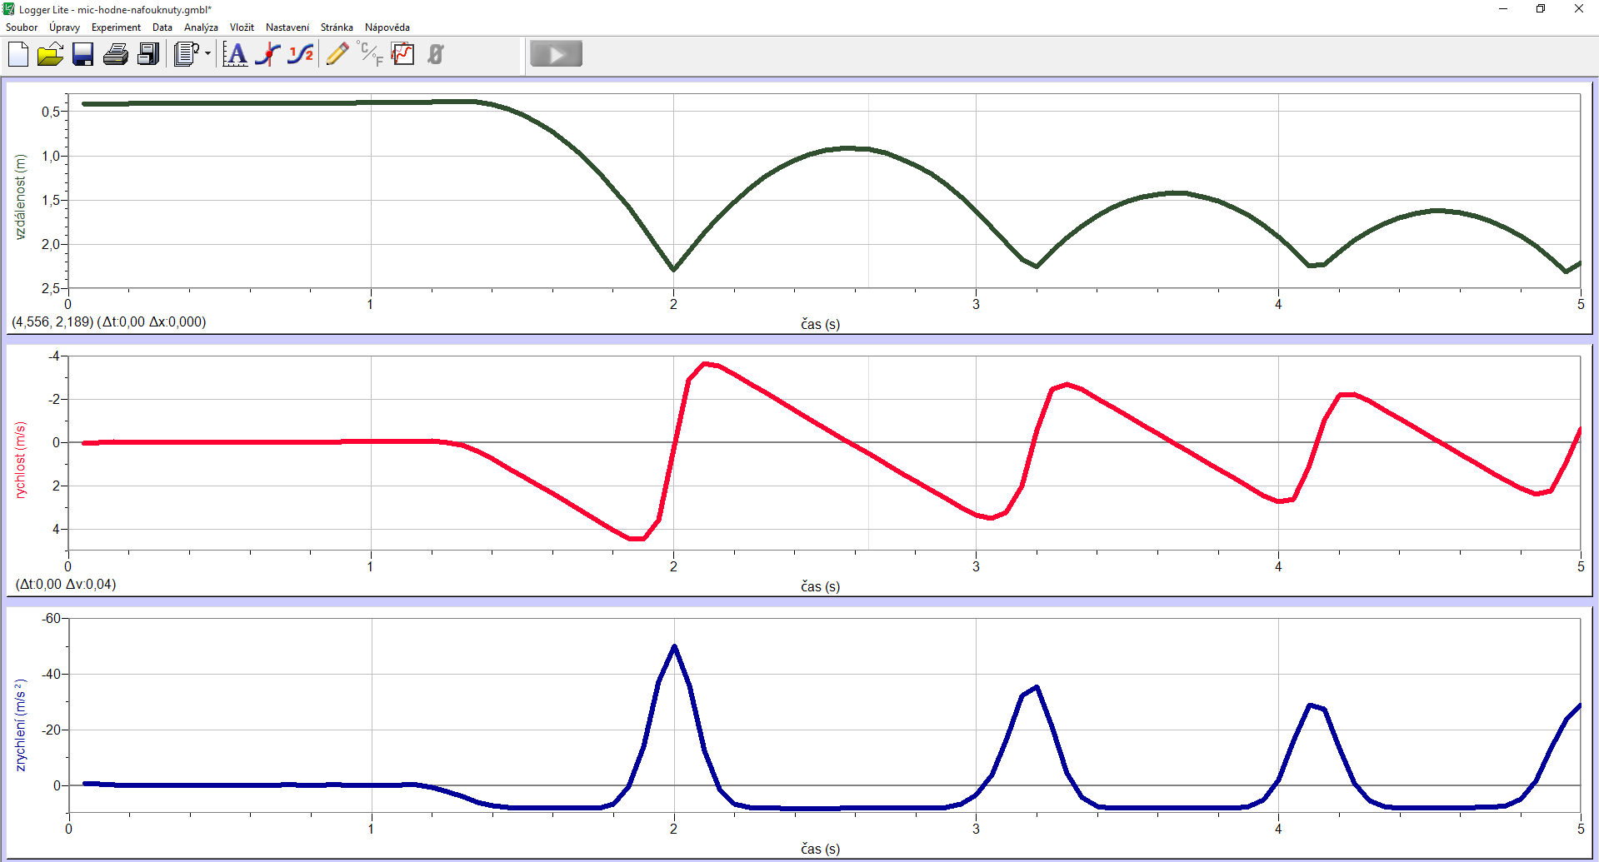Create a new file with the blank page icon

18,55
